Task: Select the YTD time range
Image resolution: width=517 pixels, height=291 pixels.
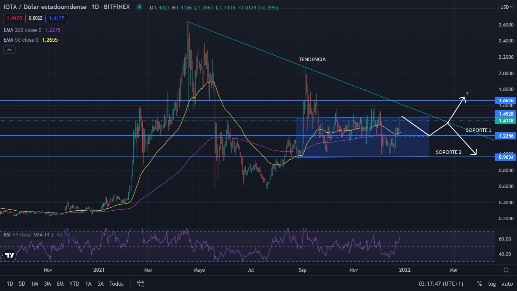Action: tap(75, 283)
